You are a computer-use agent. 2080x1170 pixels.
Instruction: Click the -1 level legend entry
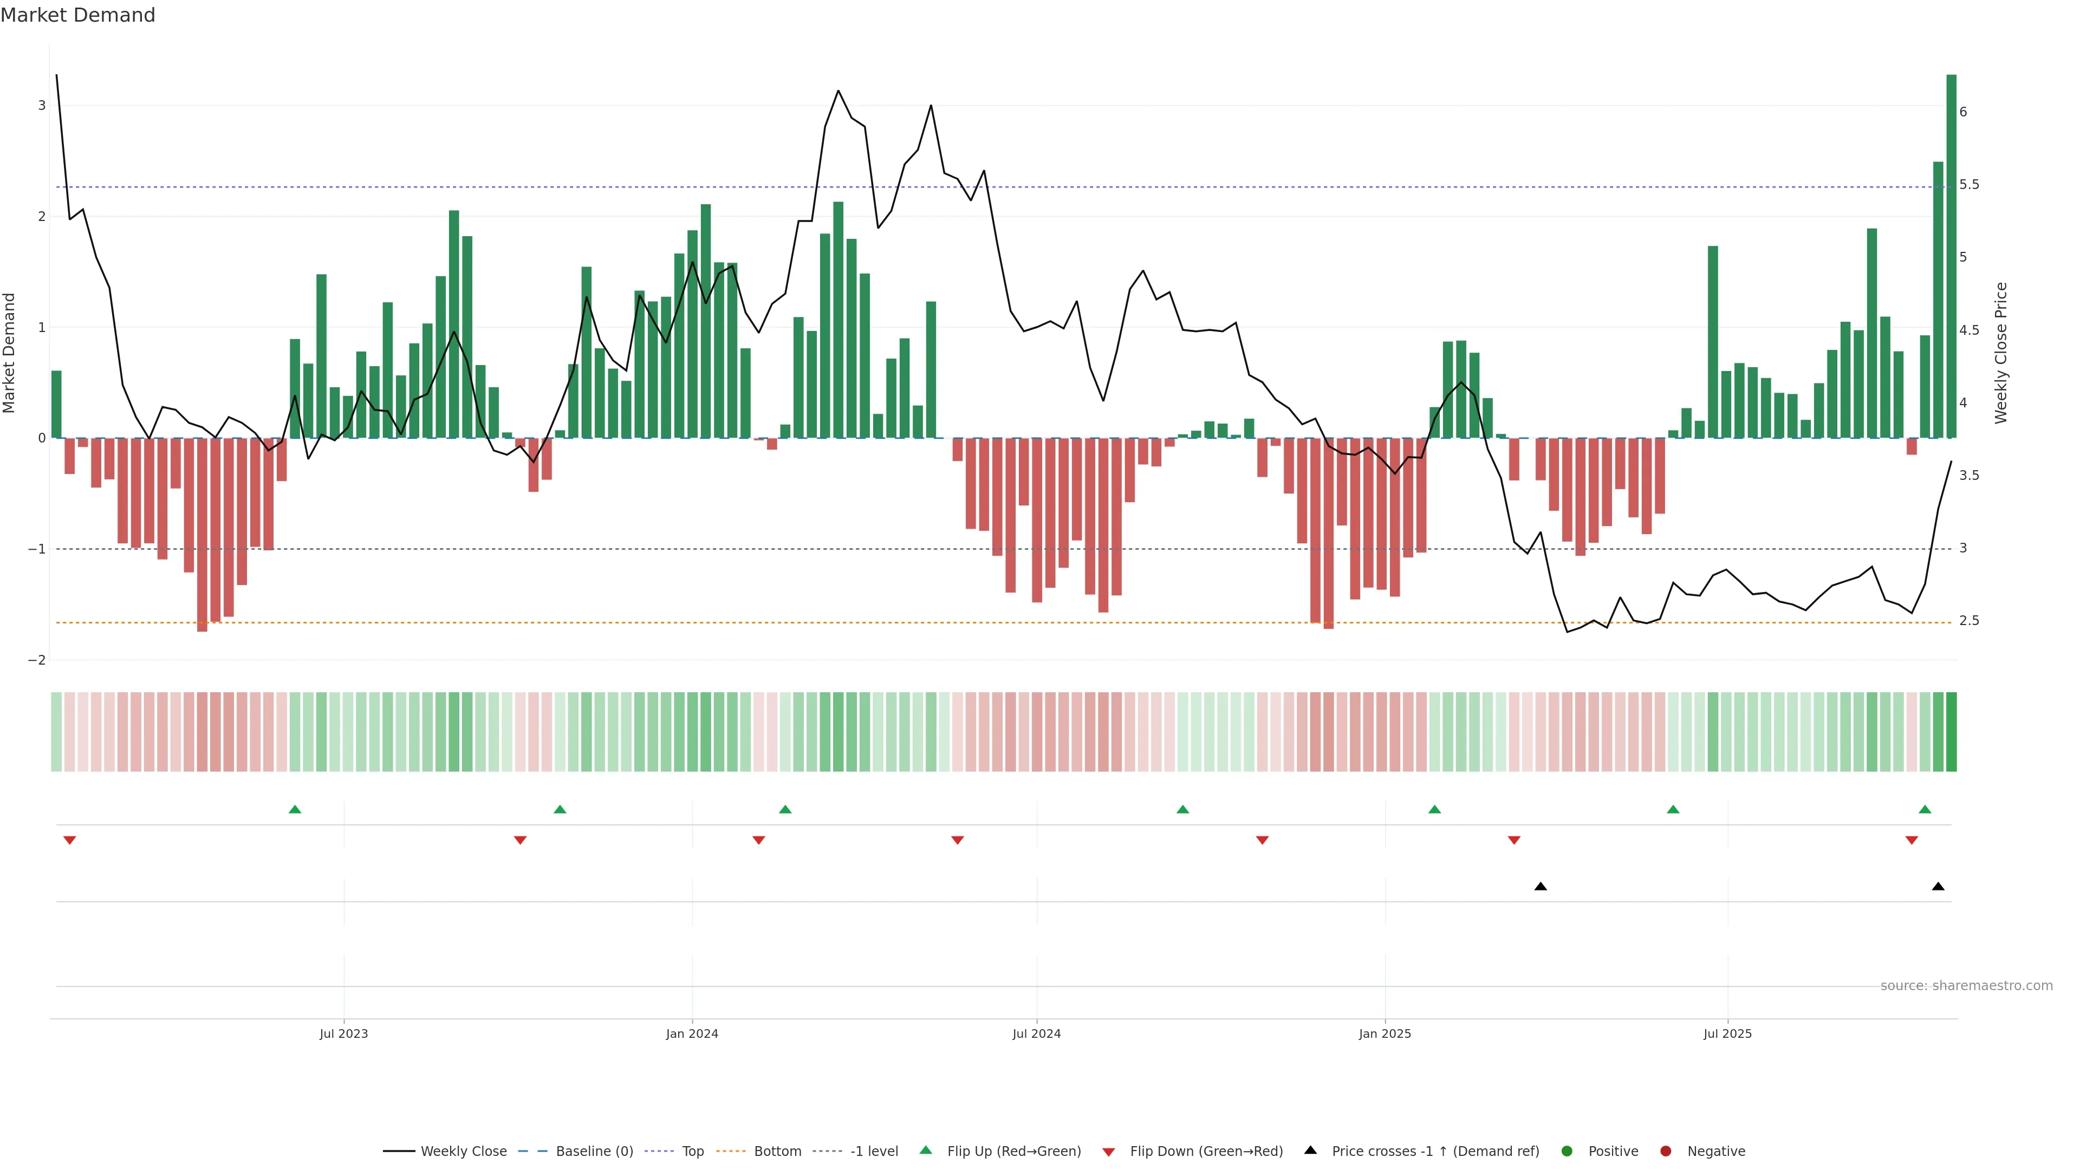click(874, 1152)
